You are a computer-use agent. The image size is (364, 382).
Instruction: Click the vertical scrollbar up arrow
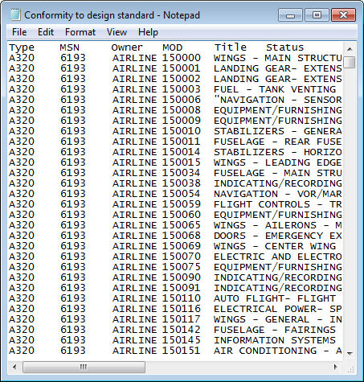tap(350, 49)
